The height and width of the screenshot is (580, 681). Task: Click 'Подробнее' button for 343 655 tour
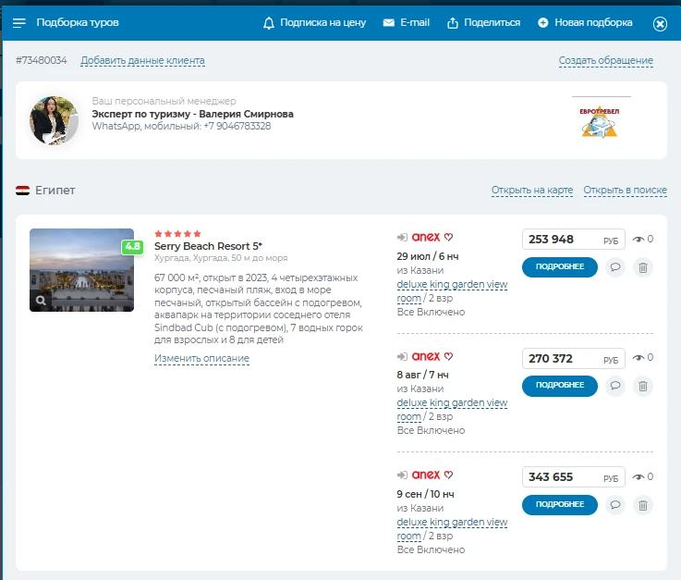coord(560,505)
